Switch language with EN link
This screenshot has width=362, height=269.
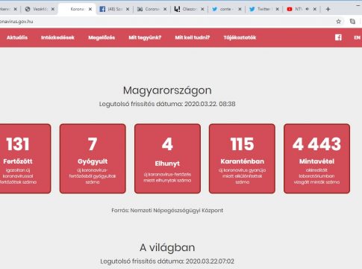click(x=357, y=37)
